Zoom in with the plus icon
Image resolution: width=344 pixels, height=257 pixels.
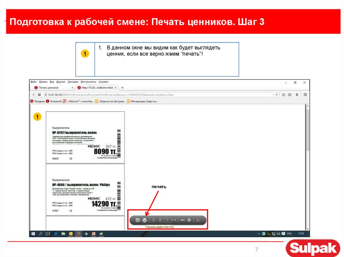click(189, 220)
